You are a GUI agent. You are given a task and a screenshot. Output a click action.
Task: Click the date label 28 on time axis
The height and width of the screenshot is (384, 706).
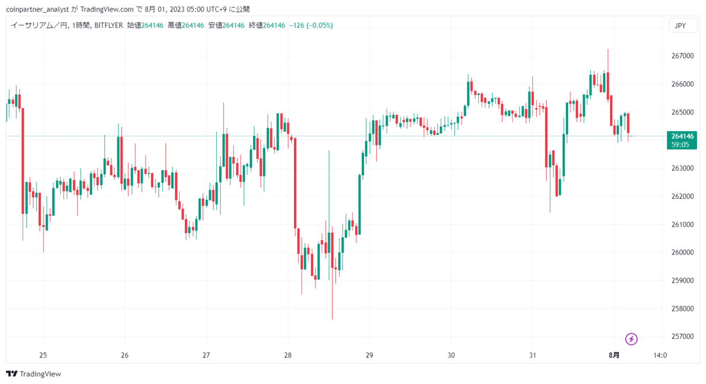click(x=287, y=355)
